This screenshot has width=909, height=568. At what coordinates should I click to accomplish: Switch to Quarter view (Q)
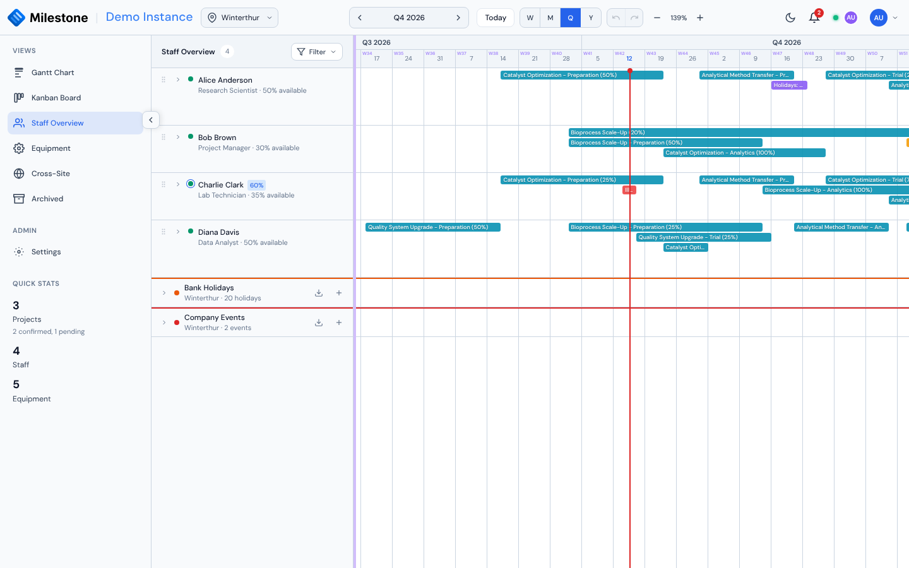[571, 18]
